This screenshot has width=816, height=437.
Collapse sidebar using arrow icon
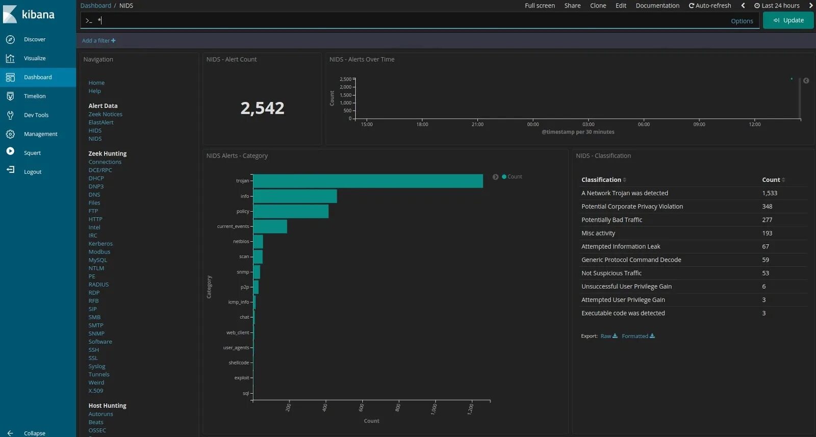pos(10,433)
